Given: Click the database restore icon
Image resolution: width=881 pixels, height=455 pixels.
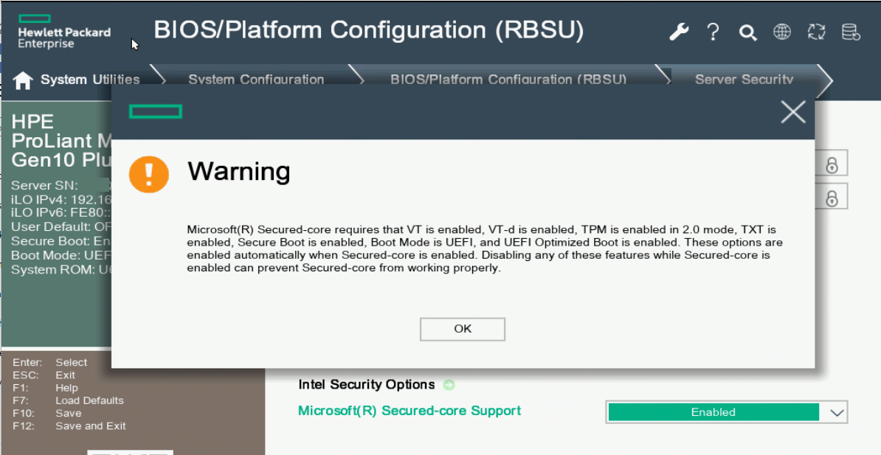Looking at the screenshot, I should 851,32.
